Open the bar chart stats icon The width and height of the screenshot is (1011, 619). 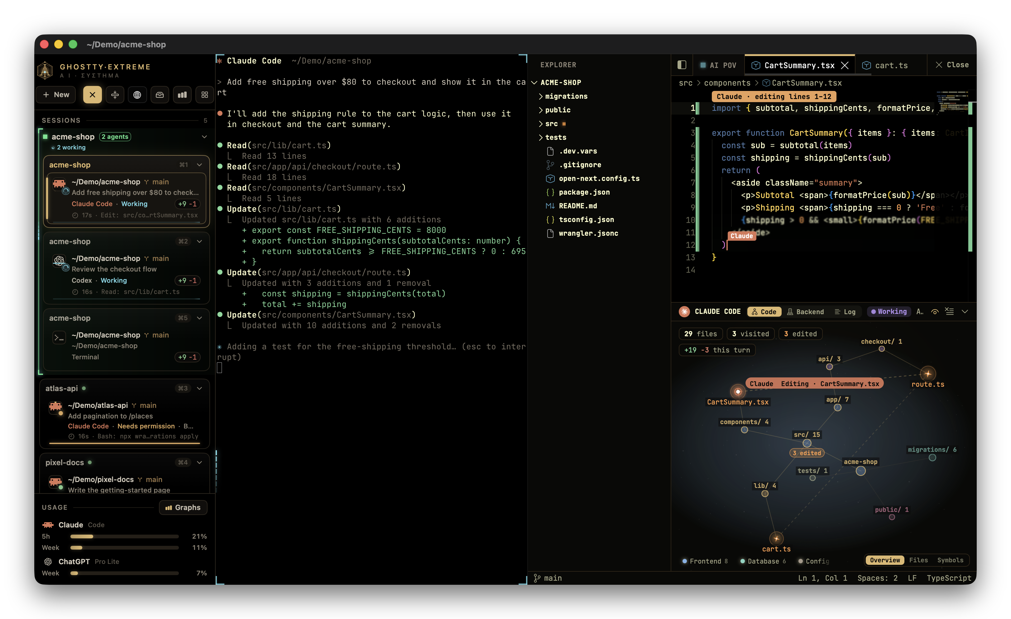182,95
